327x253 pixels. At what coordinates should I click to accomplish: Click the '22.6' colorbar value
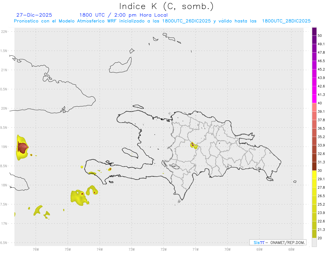[x=321, y=221]
